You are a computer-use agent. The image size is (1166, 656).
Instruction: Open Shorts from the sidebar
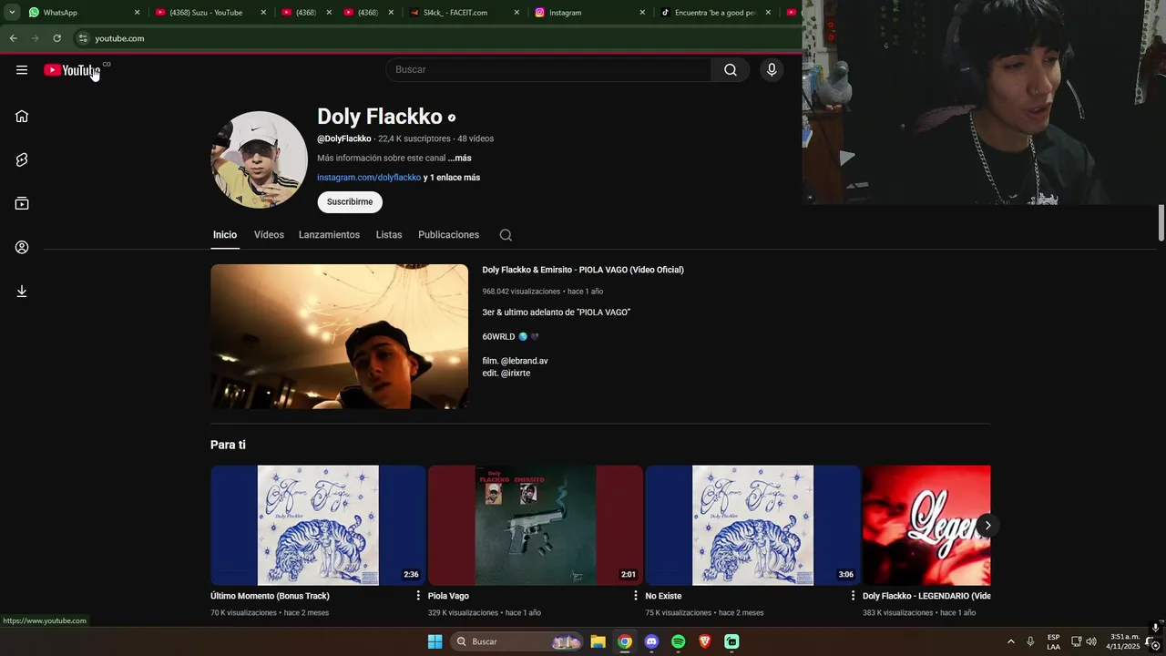[22, 159]
